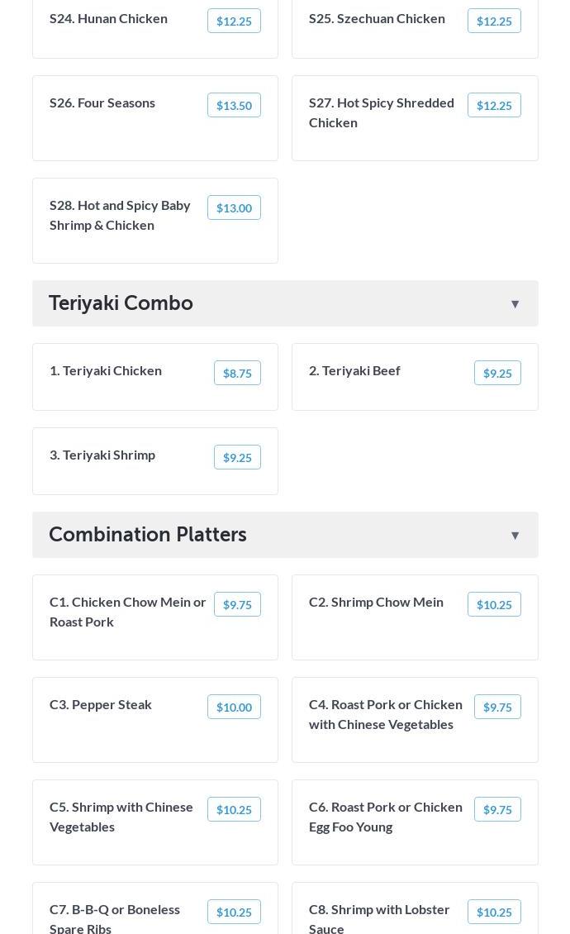Collapse the Teriyaki Combo section arrow

(515, 304)
